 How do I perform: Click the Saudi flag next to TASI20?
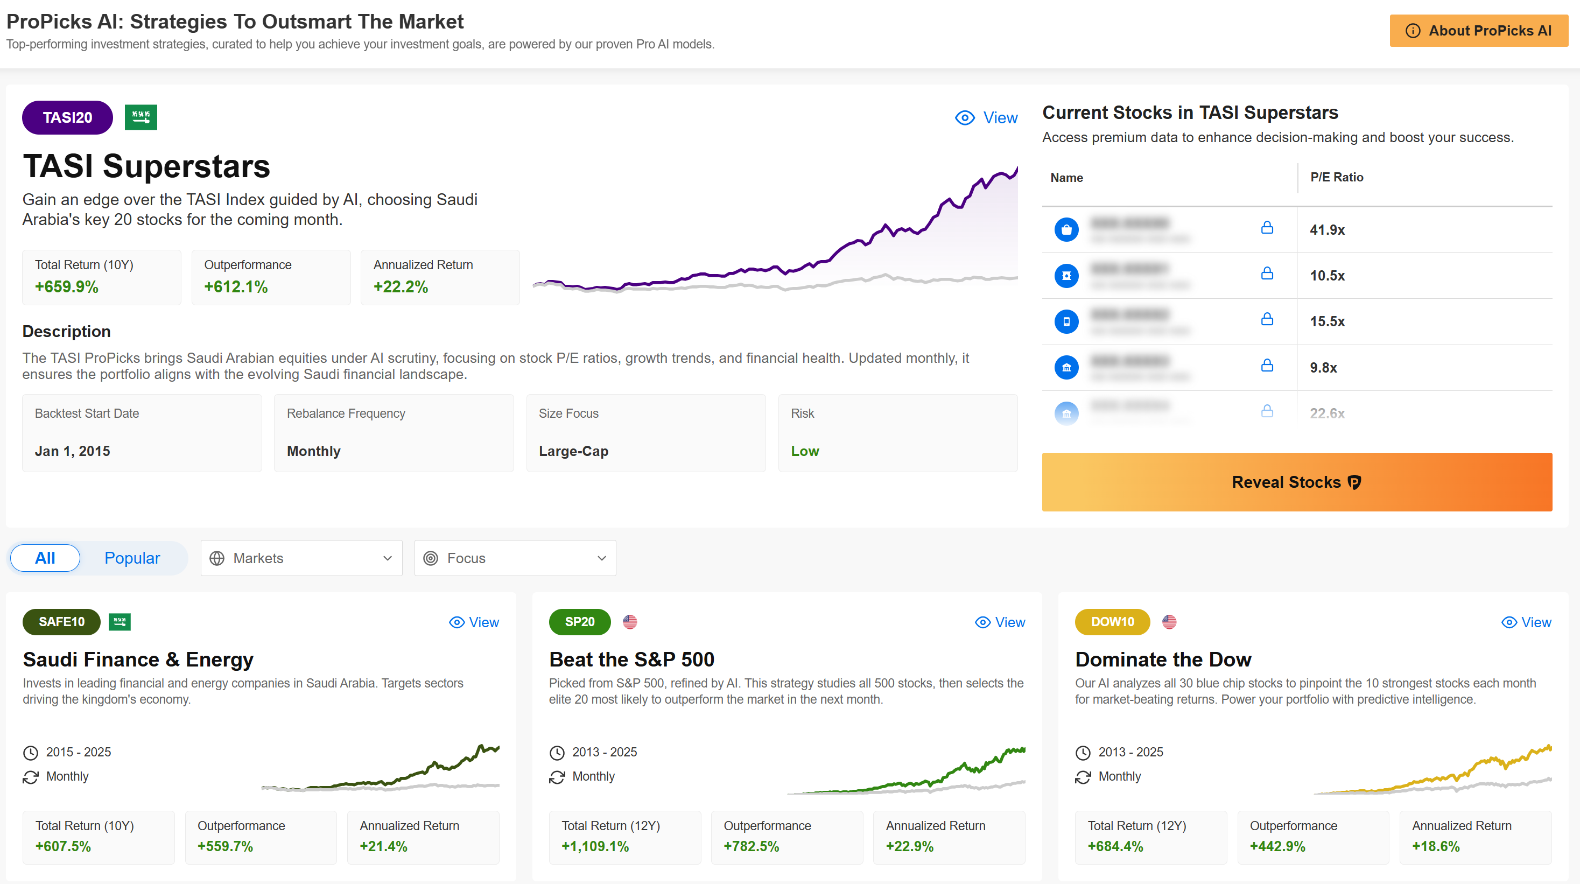tap(141, 117)
